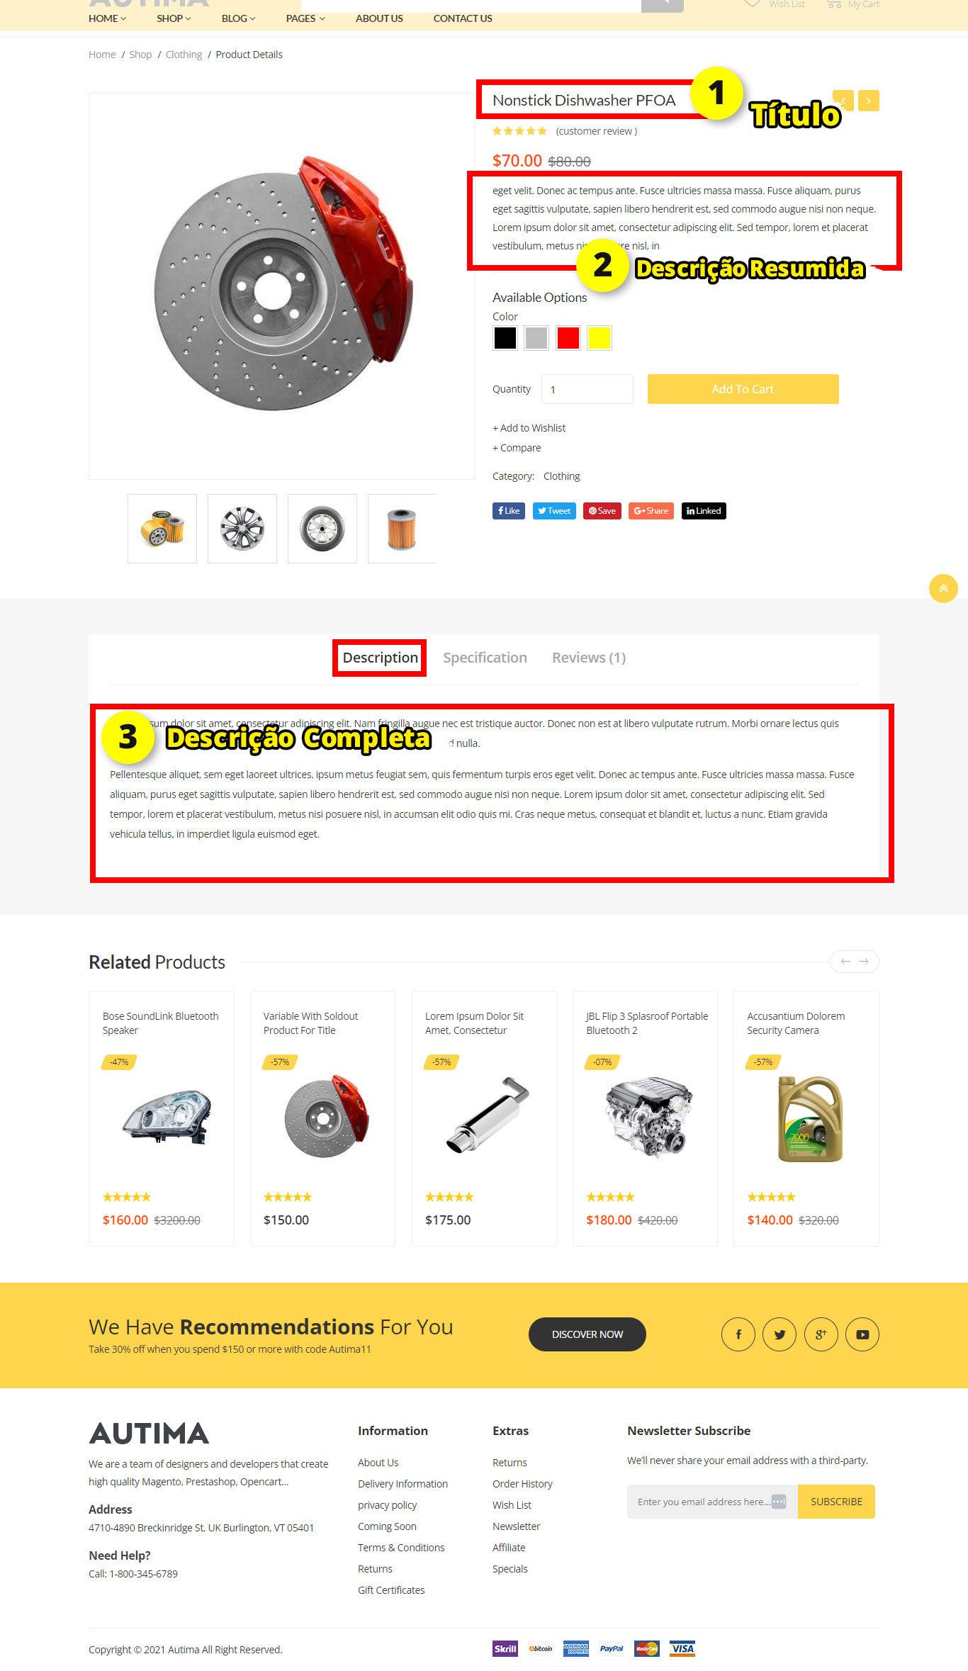The image size is (968, 1671).
Task: Select the red color swatch
Action: click(x=568, y=338)
